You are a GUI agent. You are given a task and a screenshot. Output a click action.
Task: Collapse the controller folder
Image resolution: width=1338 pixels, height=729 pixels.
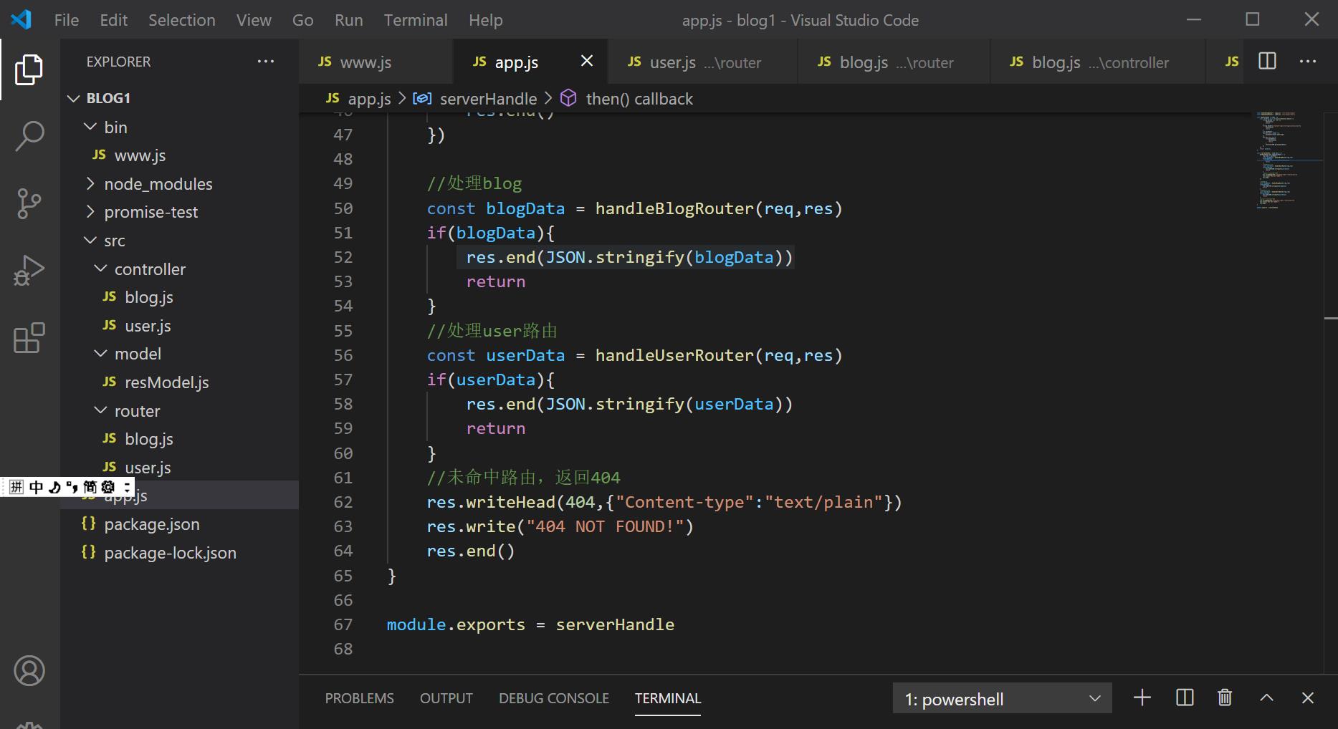point(101,269)
